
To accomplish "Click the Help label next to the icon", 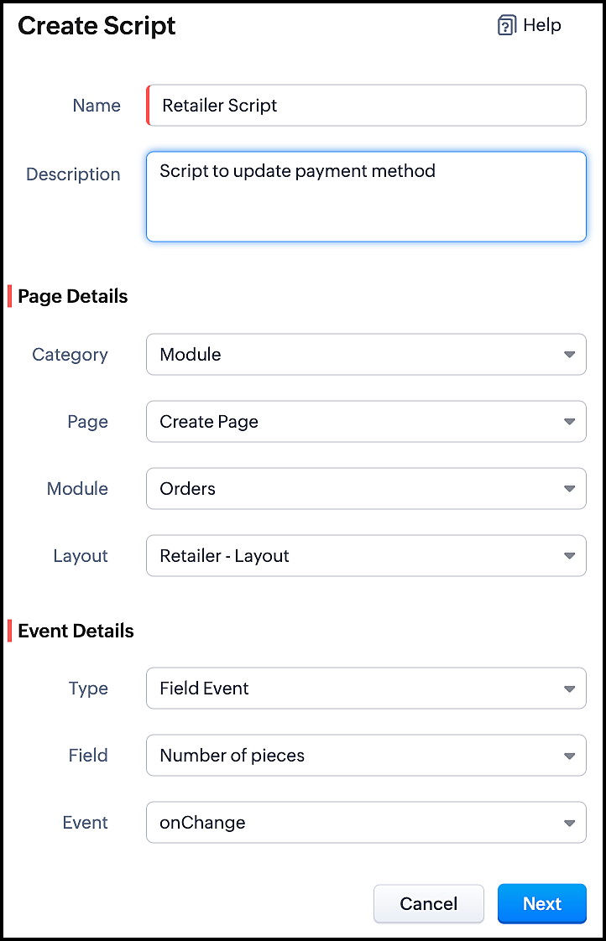I will coord(541,25).
